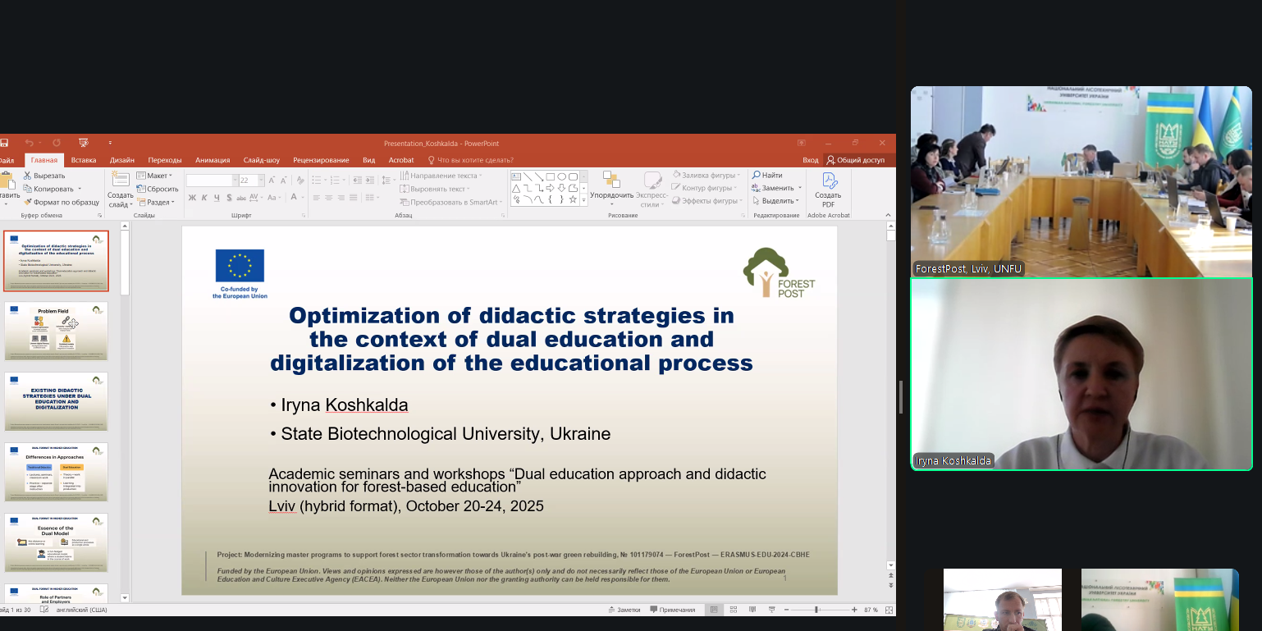Select the triangle shape in the shapes gallery
The image size is (1262, 631).
(515, 188)
